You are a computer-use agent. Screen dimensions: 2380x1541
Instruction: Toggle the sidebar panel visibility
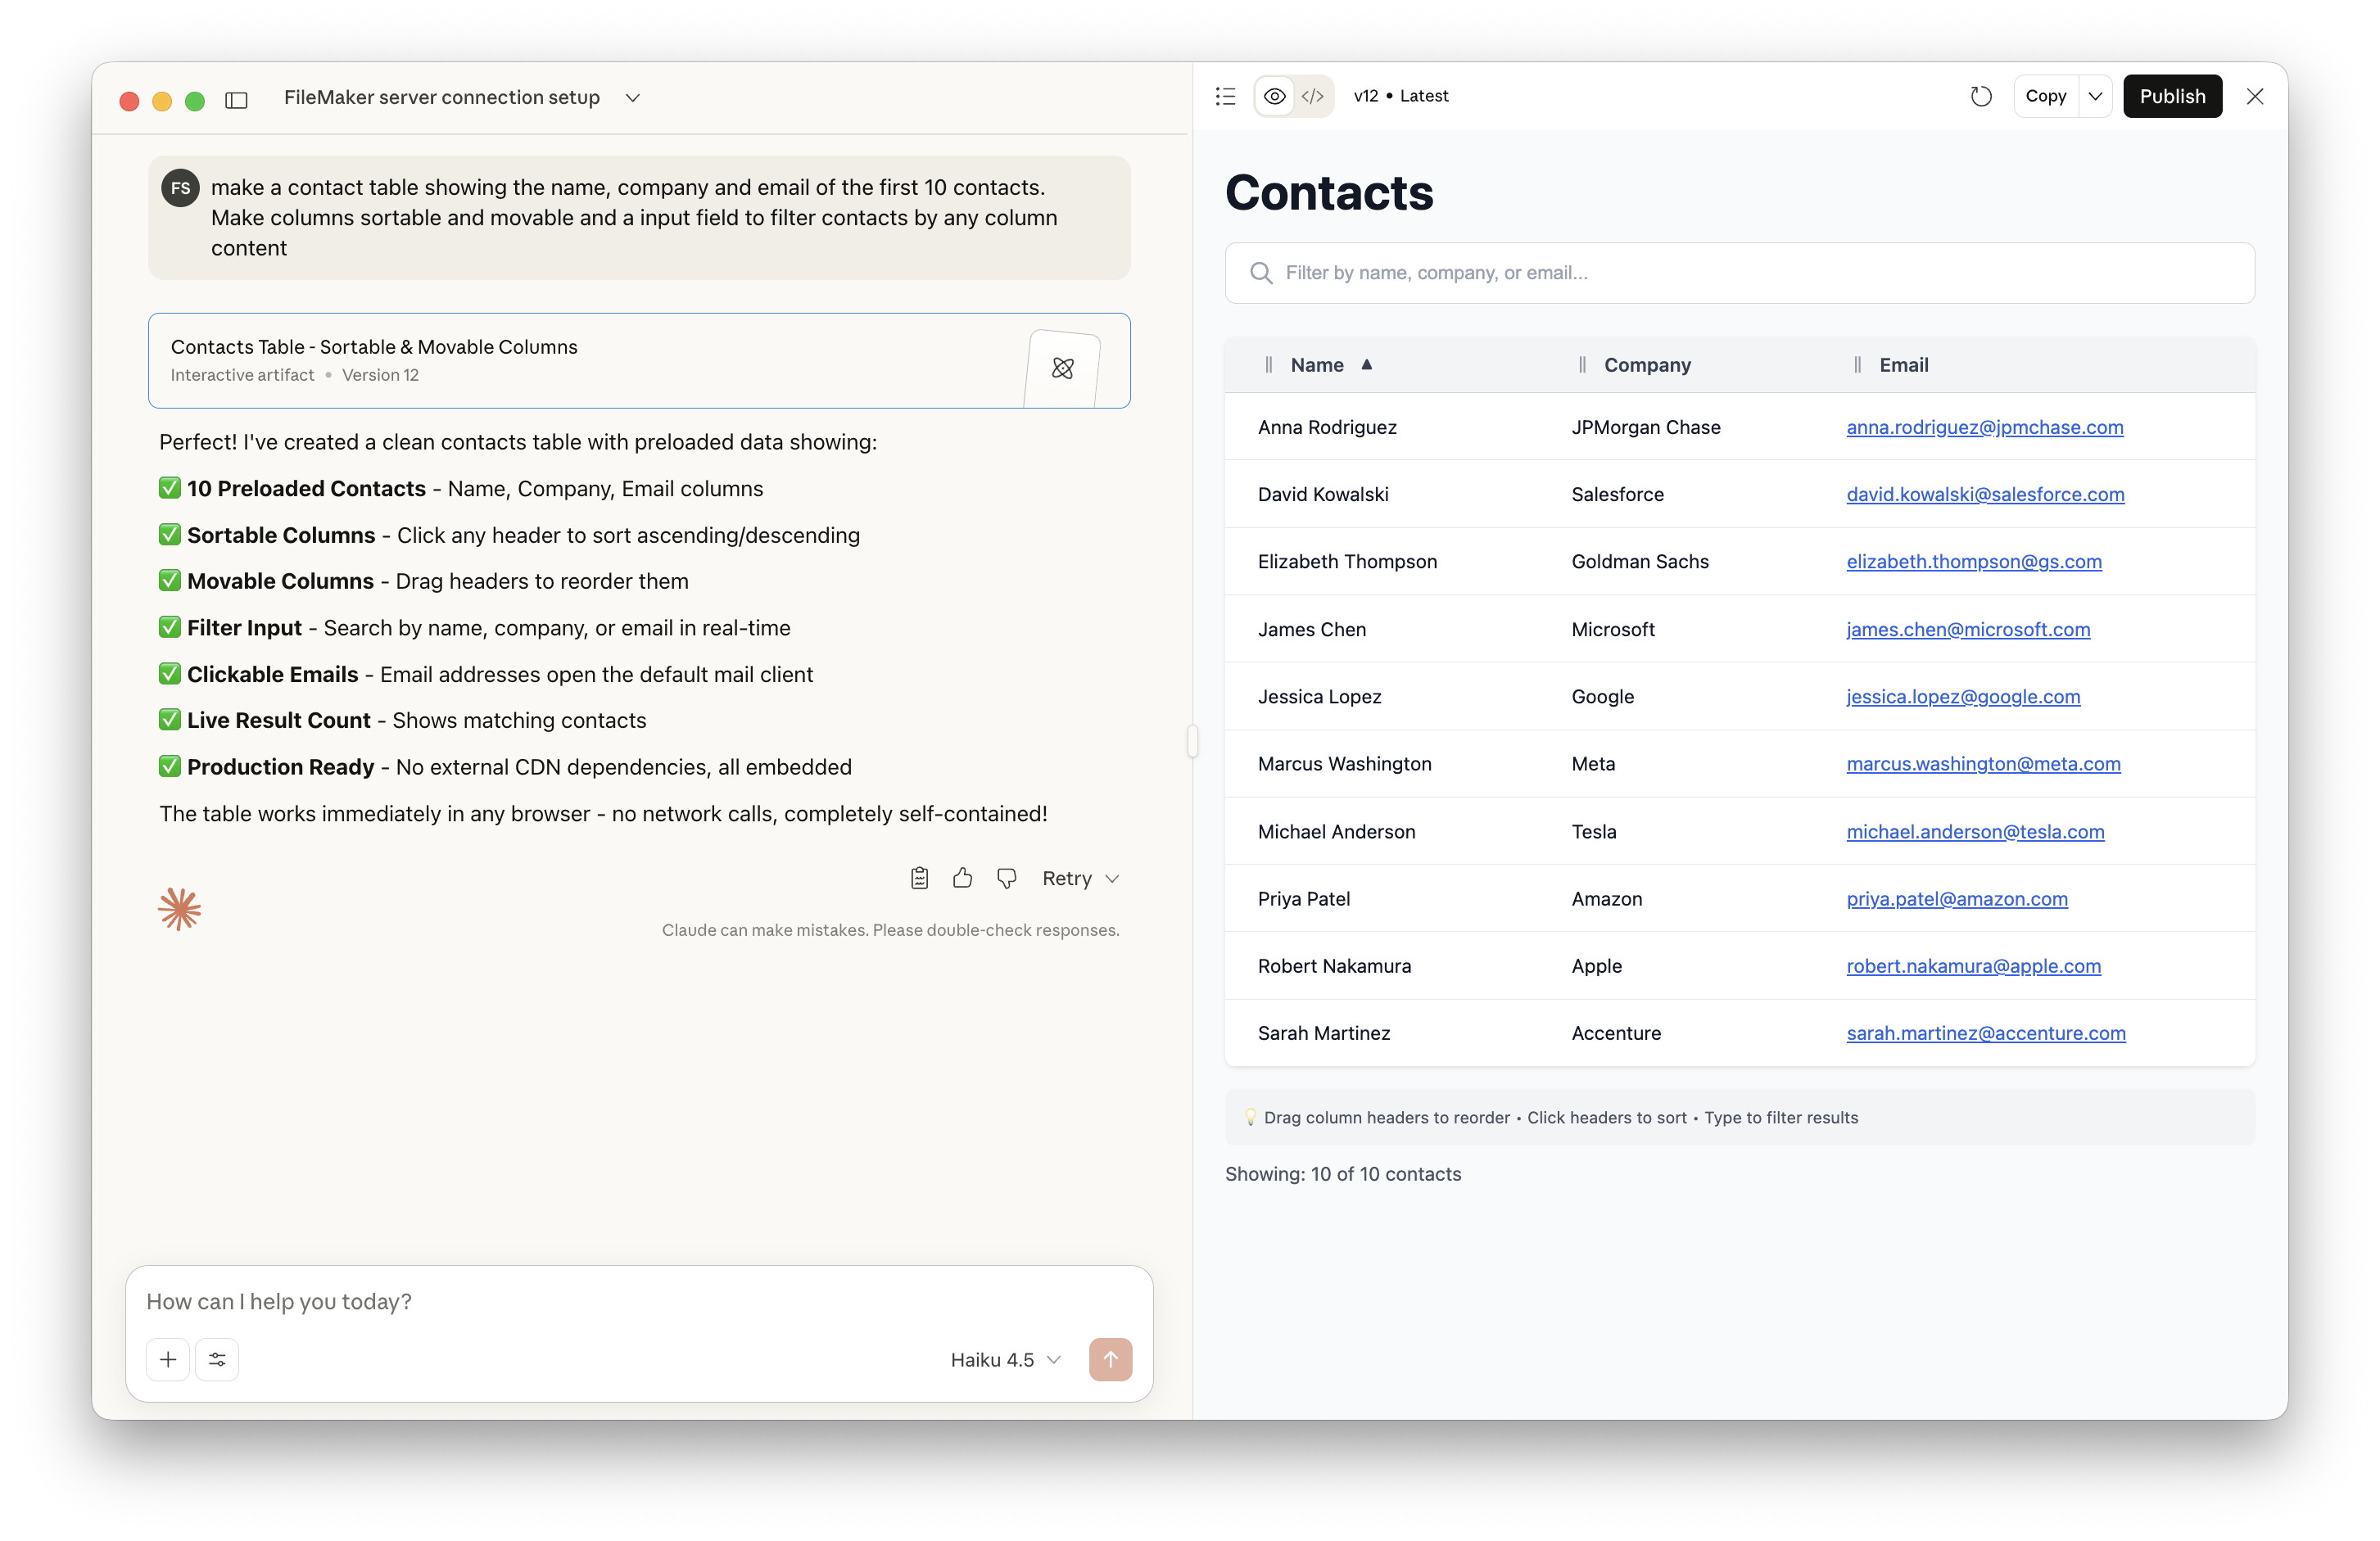coord(237,100)
